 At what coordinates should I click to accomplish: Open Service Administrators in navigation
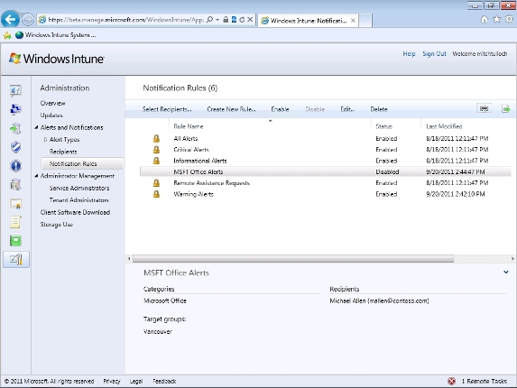79,188
